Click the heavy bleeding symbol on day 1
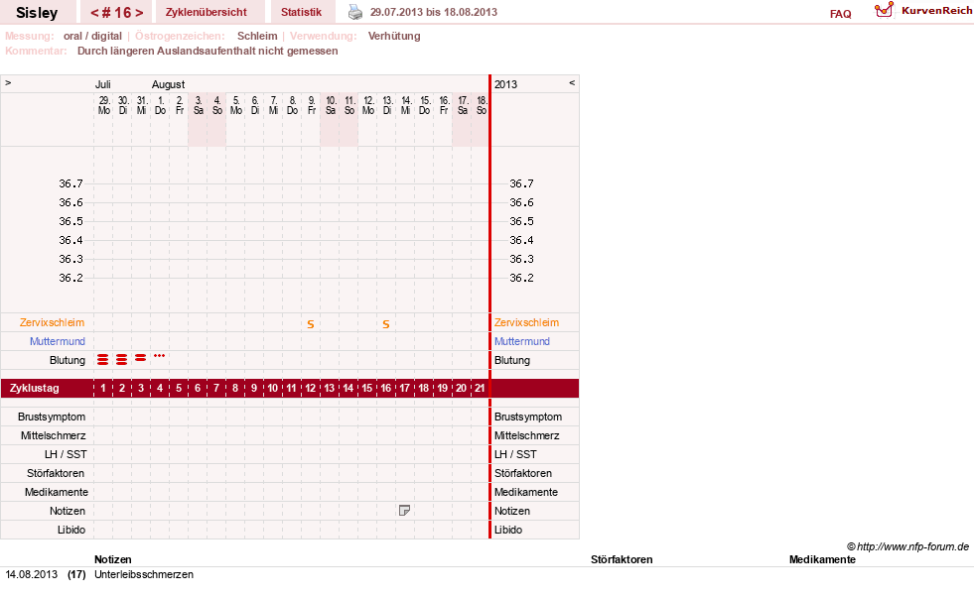The height and width of the screenshot is (598, 974). pyautogui.click(x=103, y=359)
